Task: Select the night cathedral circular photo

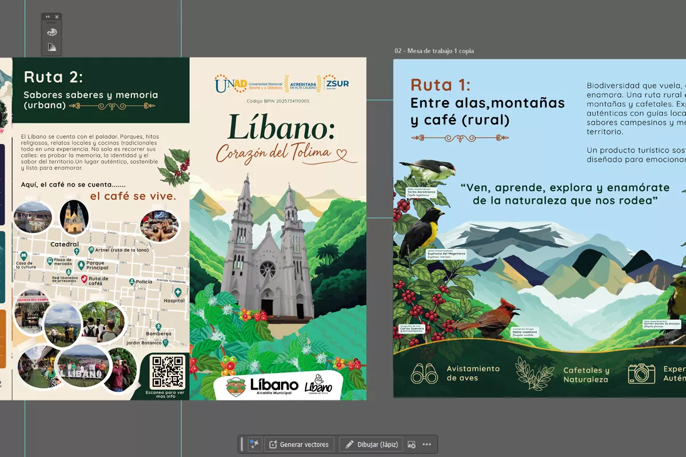Action: tap(74, 217)
